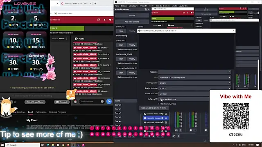Hide the unselected Dispozitiv de capt source

162,122
